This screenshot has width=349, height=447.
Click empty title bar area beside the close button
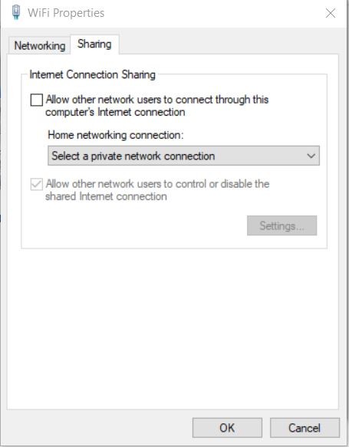point(214,13)
